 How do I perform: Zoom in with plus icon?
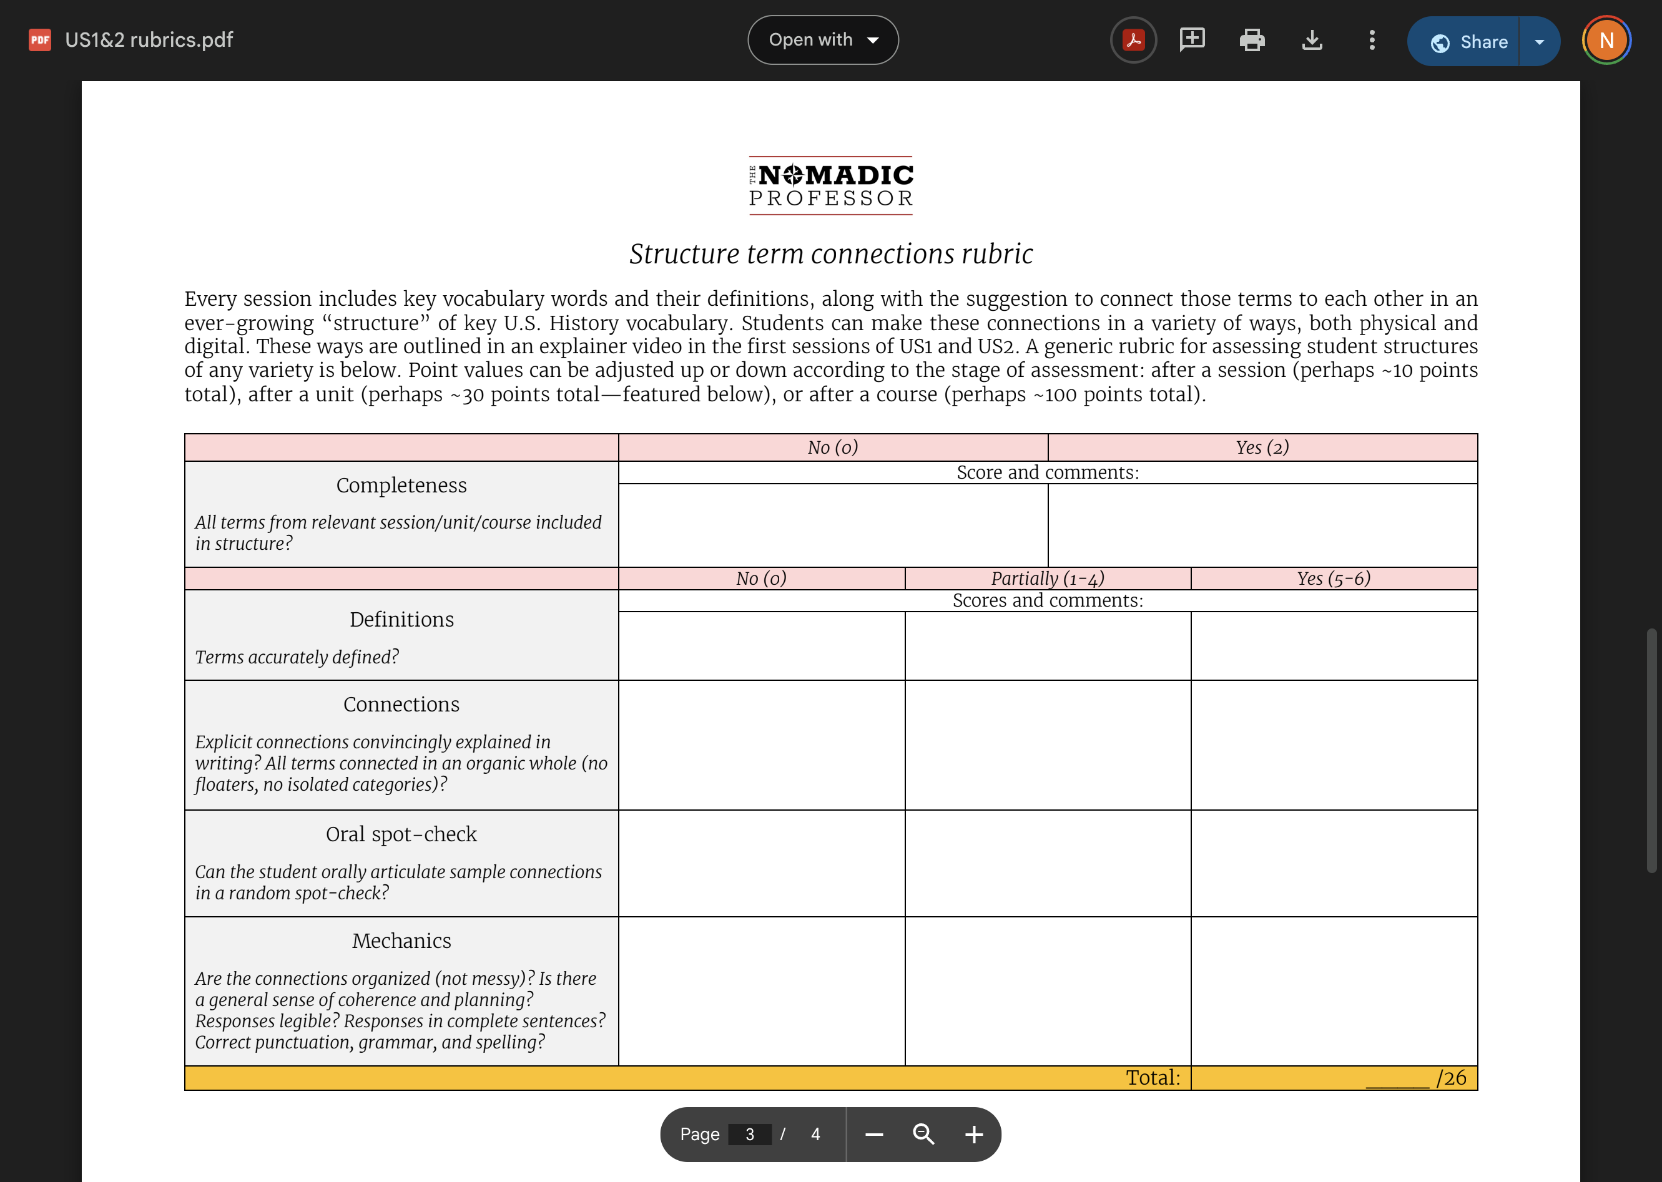pyautogui.click(x=973, y=1134)
